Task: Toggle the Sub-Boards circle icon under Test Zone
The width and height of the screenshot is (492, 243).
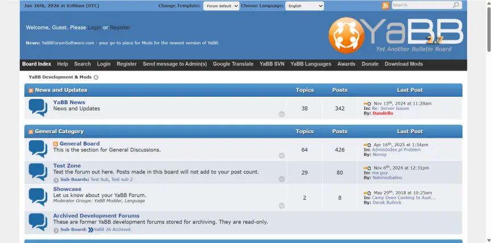Action: (x=56, y=180)
